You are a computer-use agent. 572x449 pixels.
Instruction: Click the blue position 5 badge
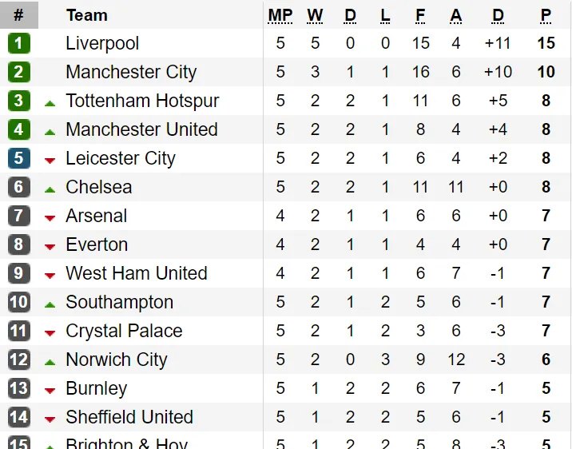pyautogui.click(x=18, y=158)
